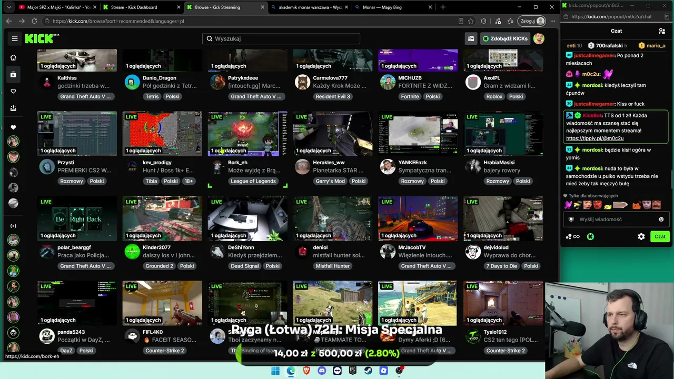Open chat settings gear icon
The height and width of the screenshot is (379, 674).
(x=641, y=237)
